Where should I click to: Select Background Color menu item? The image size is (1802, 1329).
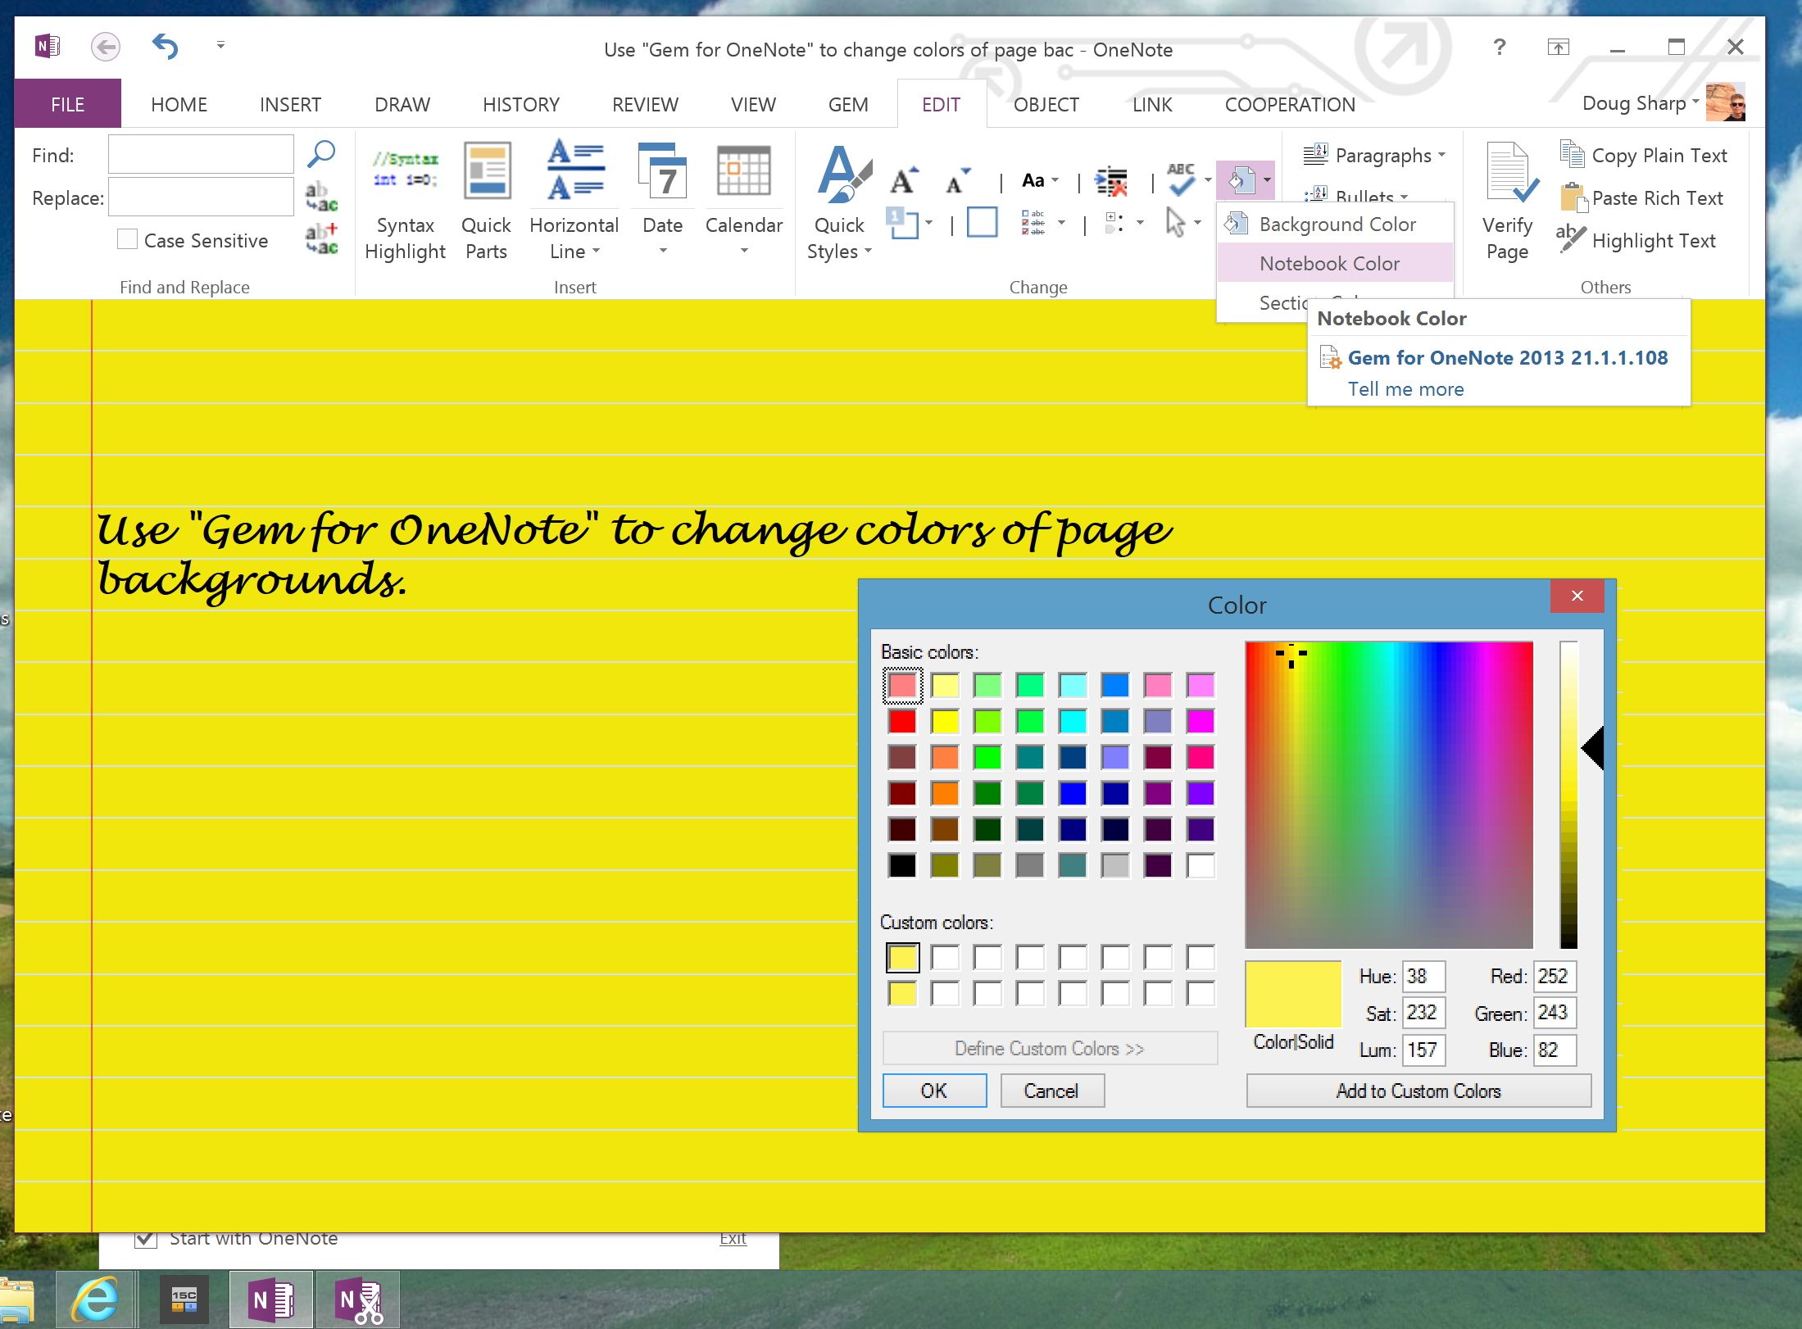pos(1335,224)
